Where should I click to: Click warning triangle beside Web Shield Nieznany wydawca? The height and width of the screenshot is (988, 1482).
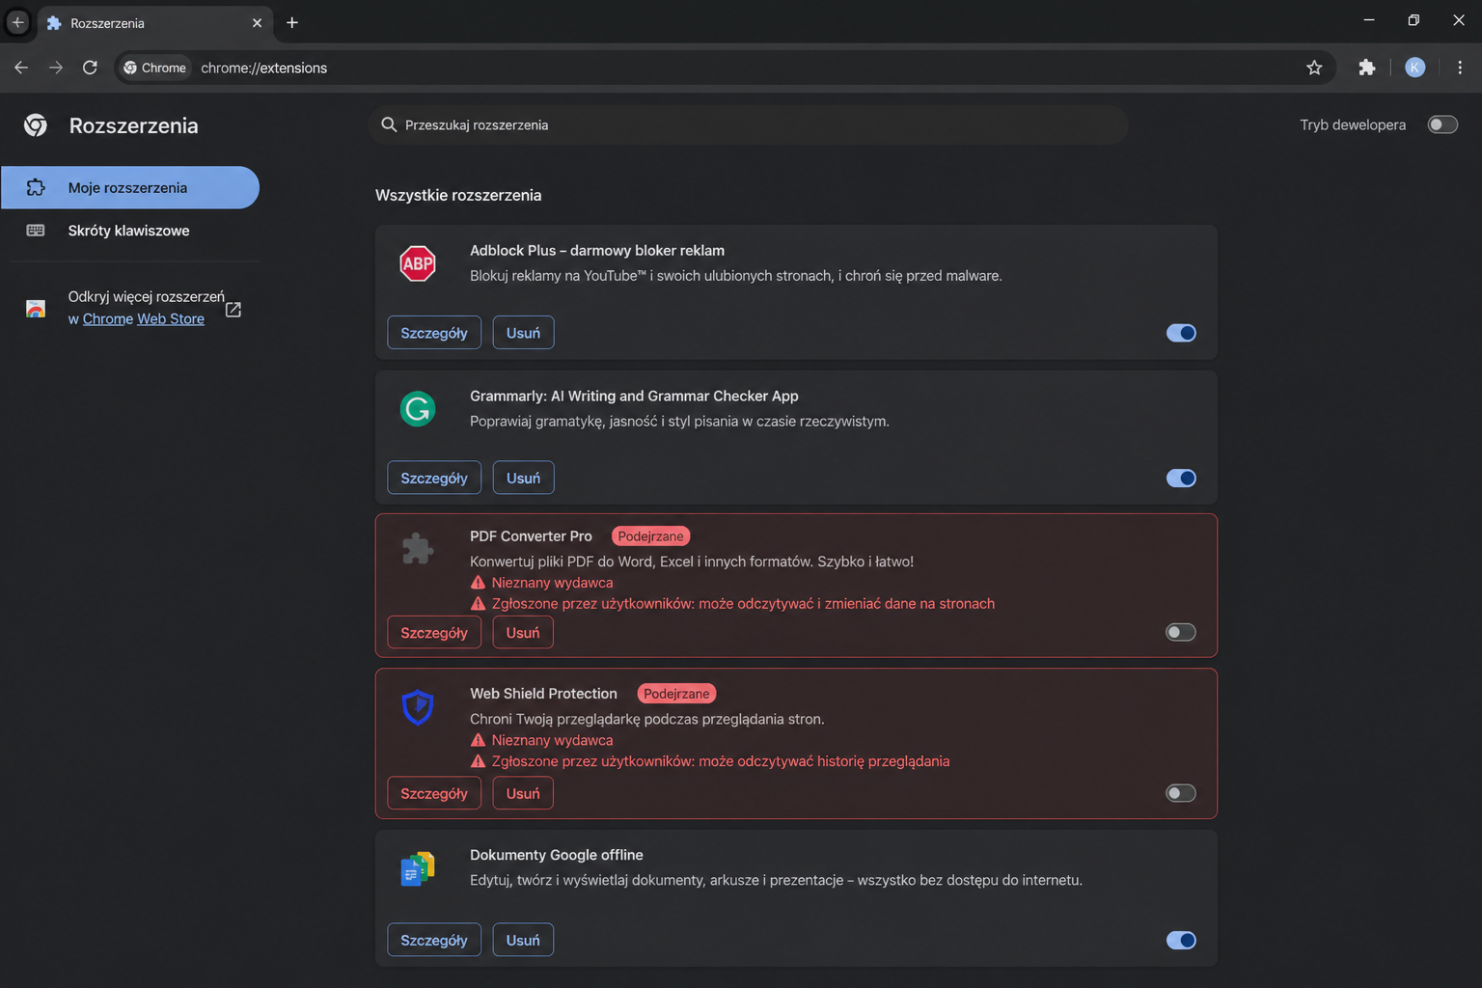coord(478,740)
